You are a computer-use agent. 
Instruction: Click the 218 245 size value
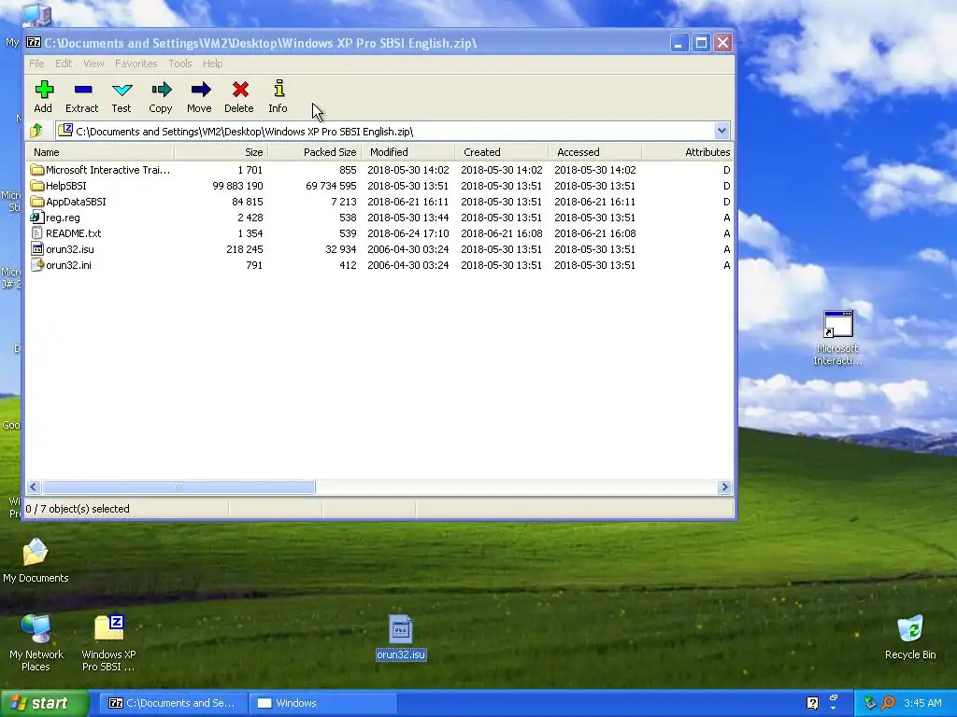(244, 249)
